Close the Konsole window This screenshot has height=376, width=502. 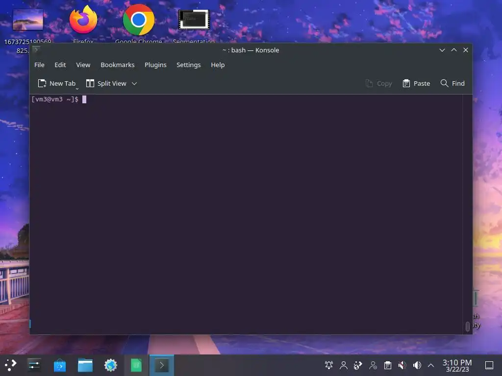[x=466, y=50]
